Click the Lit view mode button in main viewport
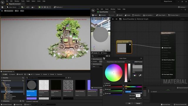This screenshot has height=106, width=188. click(x=17, y=11)
